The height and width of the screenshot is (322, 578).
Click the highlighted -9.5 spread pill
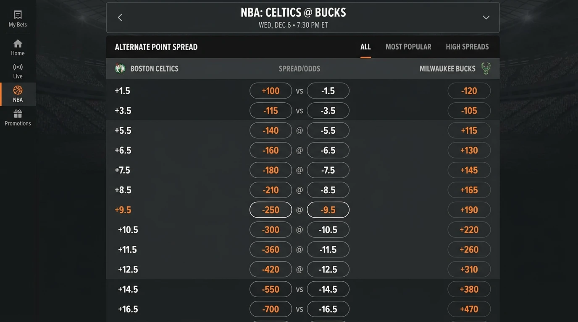[328, 210]
